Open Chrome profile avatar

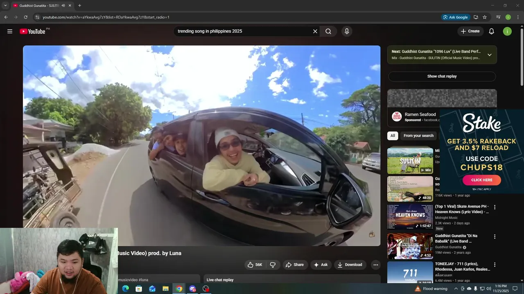tap(508, 17)
